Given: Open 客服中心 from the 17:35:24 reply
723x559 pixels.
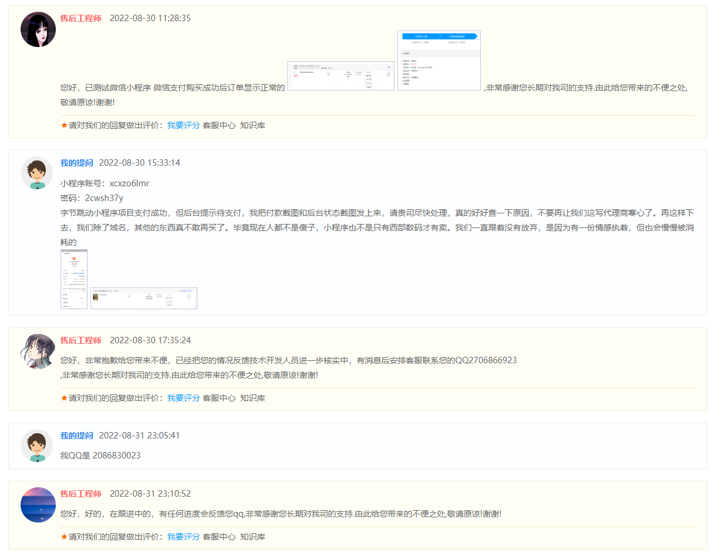Looking at the screenshot, I should 219,398.
